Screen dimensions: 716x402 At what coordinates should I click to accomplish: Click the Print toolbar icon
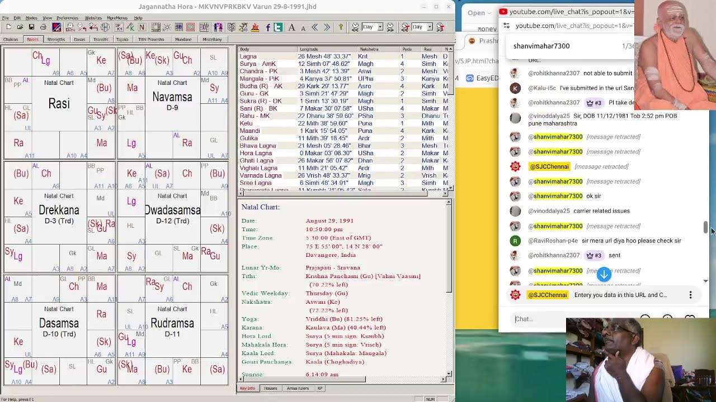[x=43, y=27]
